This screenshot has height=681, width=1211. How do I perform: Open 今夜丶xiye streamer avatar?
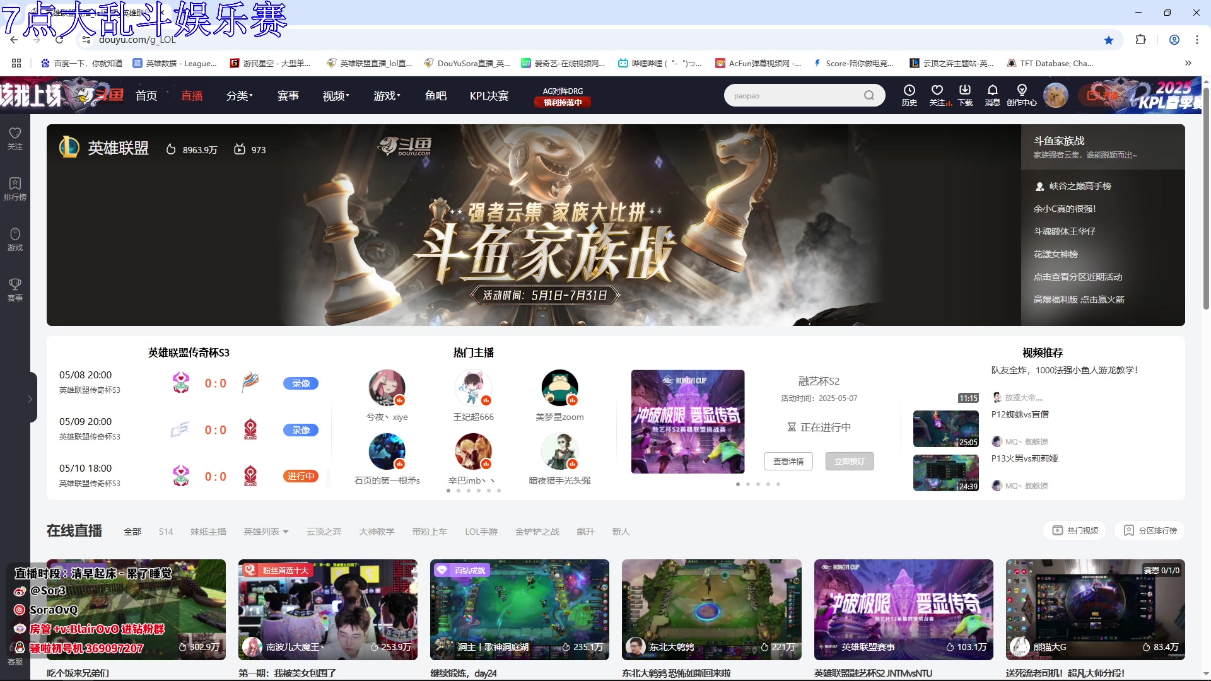click(x=387, y=388)
